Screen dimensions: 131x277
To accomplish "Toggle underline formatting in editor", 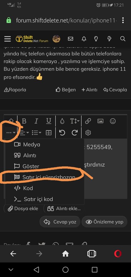I will 48,121.
